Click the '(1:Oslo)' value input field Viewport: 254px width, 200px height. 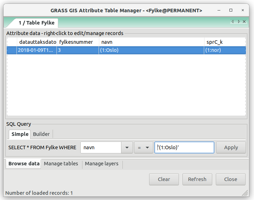(x=184, y=147)
